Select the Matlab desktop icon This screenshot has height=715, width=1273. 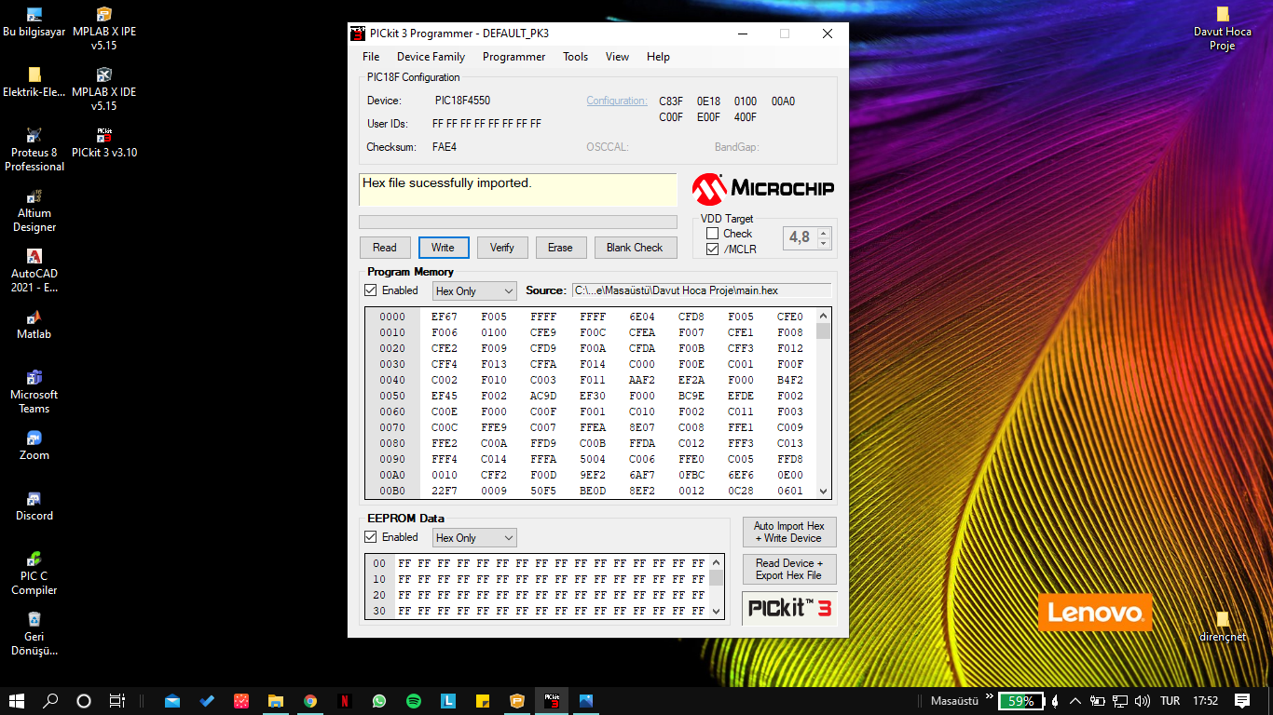point(34,324)
